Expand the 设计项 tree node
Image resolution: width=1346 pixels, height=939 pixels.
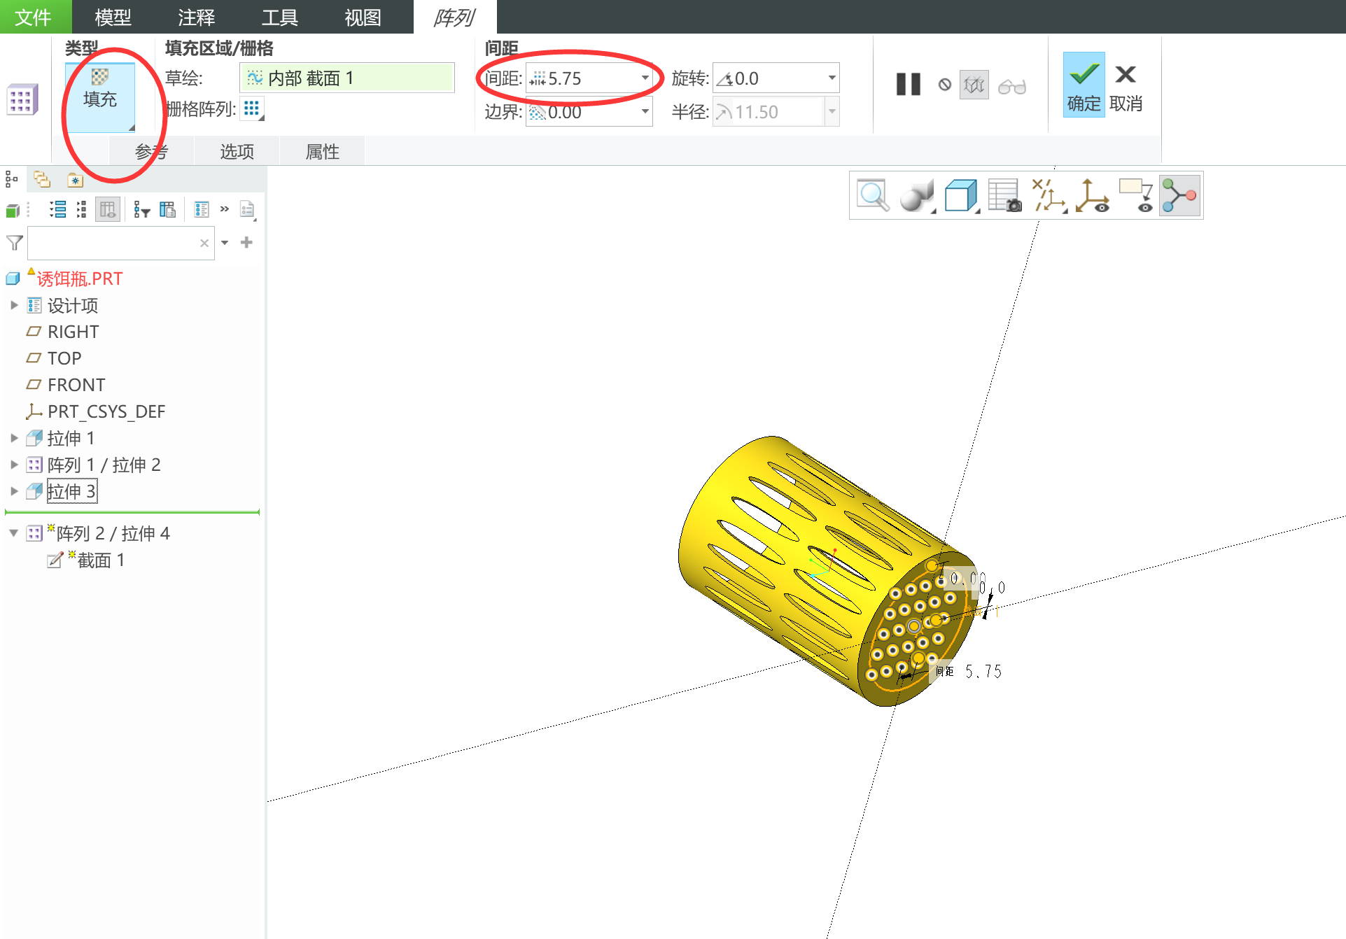(x=14, y=305)
